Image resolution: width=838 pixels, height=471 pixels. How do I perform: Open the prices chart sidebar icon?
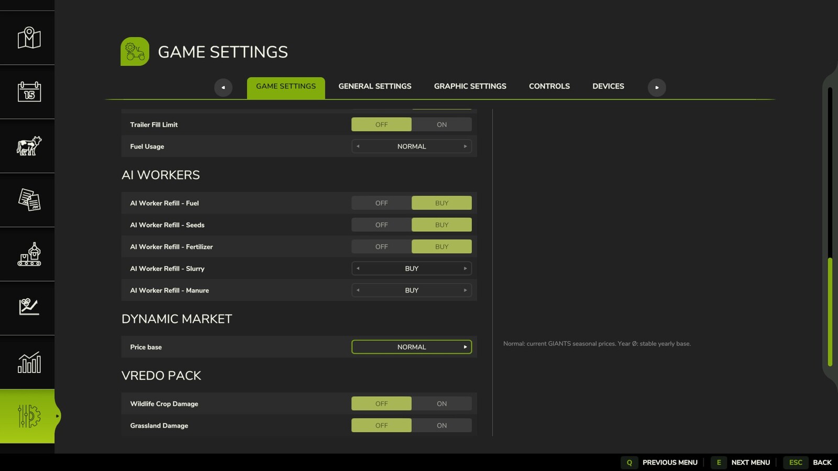29,307
